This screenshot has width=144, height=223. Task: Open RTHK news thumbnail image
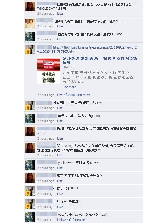[x=48, y=70]
